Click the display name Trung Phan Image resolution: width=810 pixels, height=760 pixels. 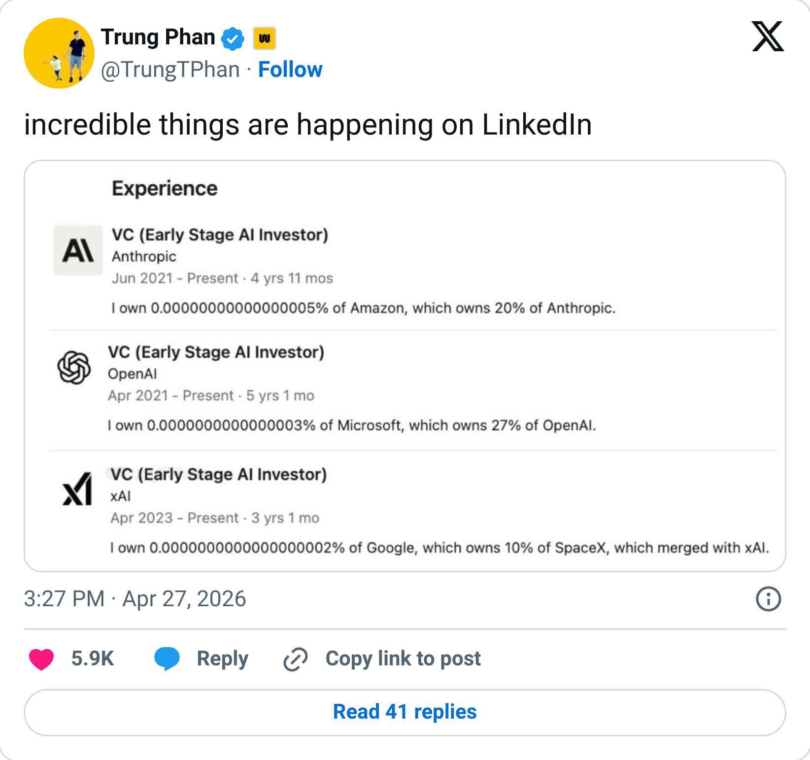(157, 36)
